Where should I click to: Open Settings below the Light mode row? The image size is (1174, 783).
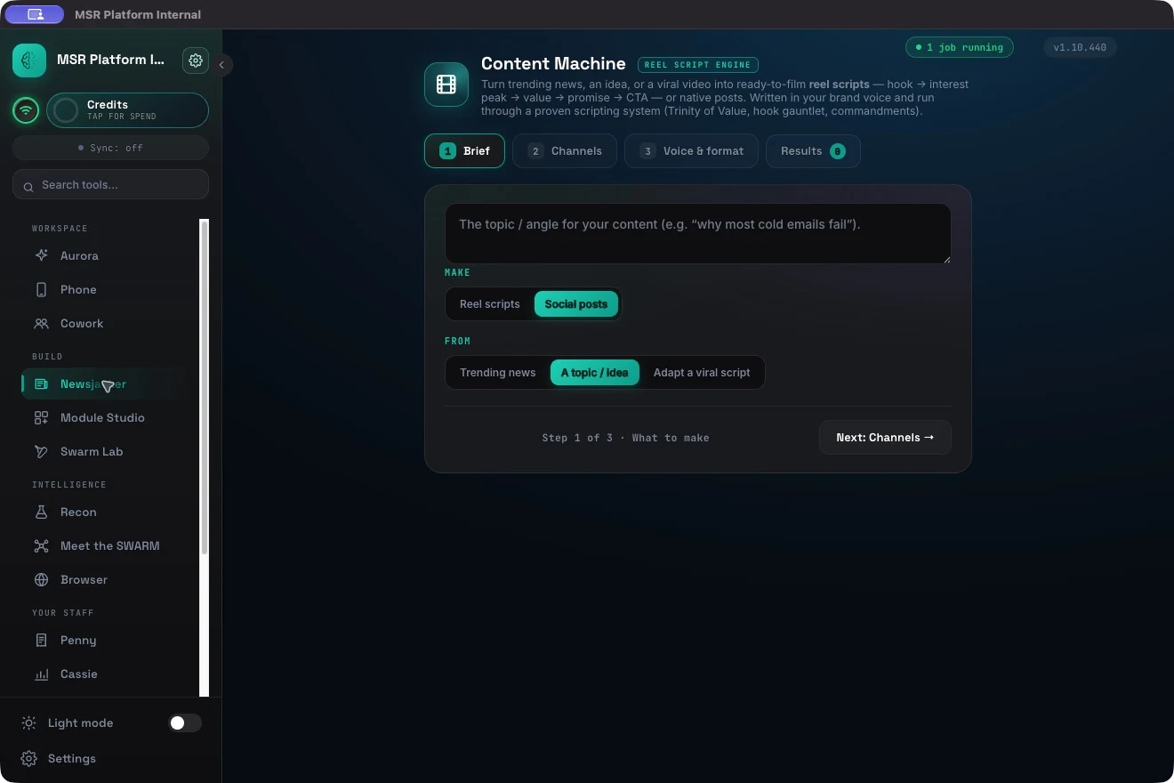click(x=110, y=758)
